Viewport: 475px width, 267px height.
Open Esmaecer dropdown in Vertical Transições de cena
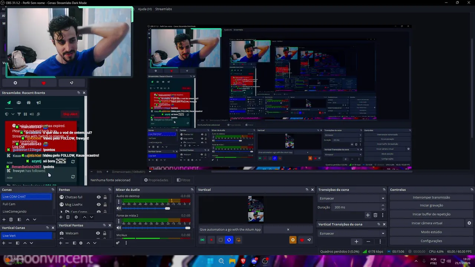[352, 234]
